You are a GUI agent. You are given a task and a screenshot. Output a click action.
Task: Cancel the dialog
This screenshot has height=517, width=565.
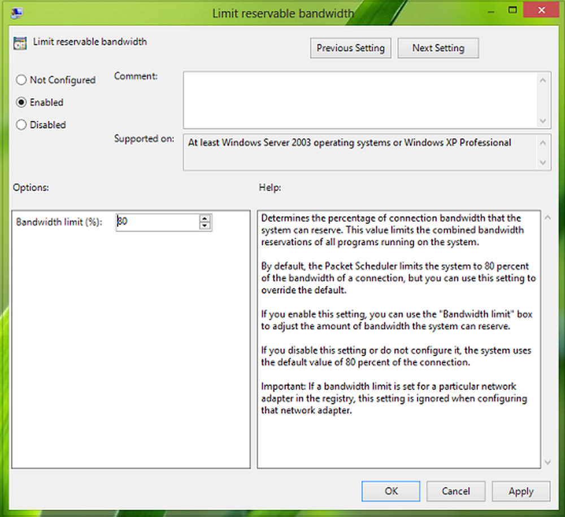click(x=456, y=492)
